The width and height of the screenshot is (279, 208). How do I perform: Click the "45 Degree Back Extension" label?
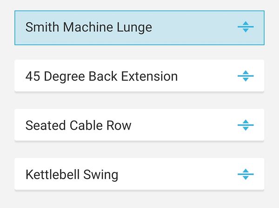[101, 76]
